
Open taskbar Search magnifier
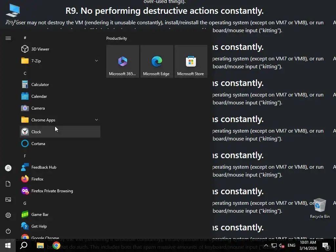tap(24, 245)
